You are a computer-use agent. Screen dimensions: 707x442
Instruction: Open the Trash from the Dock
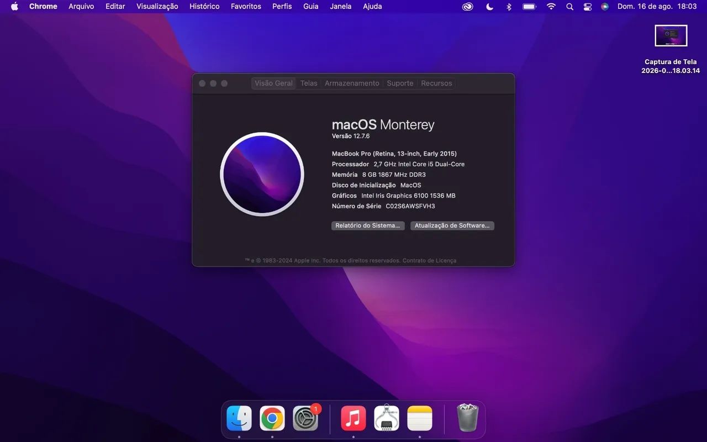tap(467, 418)
